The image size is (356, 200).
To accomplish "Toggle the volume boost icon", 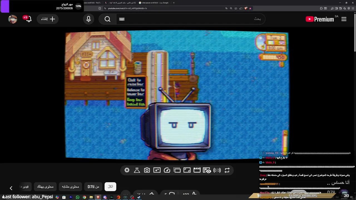I will [x=217, y=170].
